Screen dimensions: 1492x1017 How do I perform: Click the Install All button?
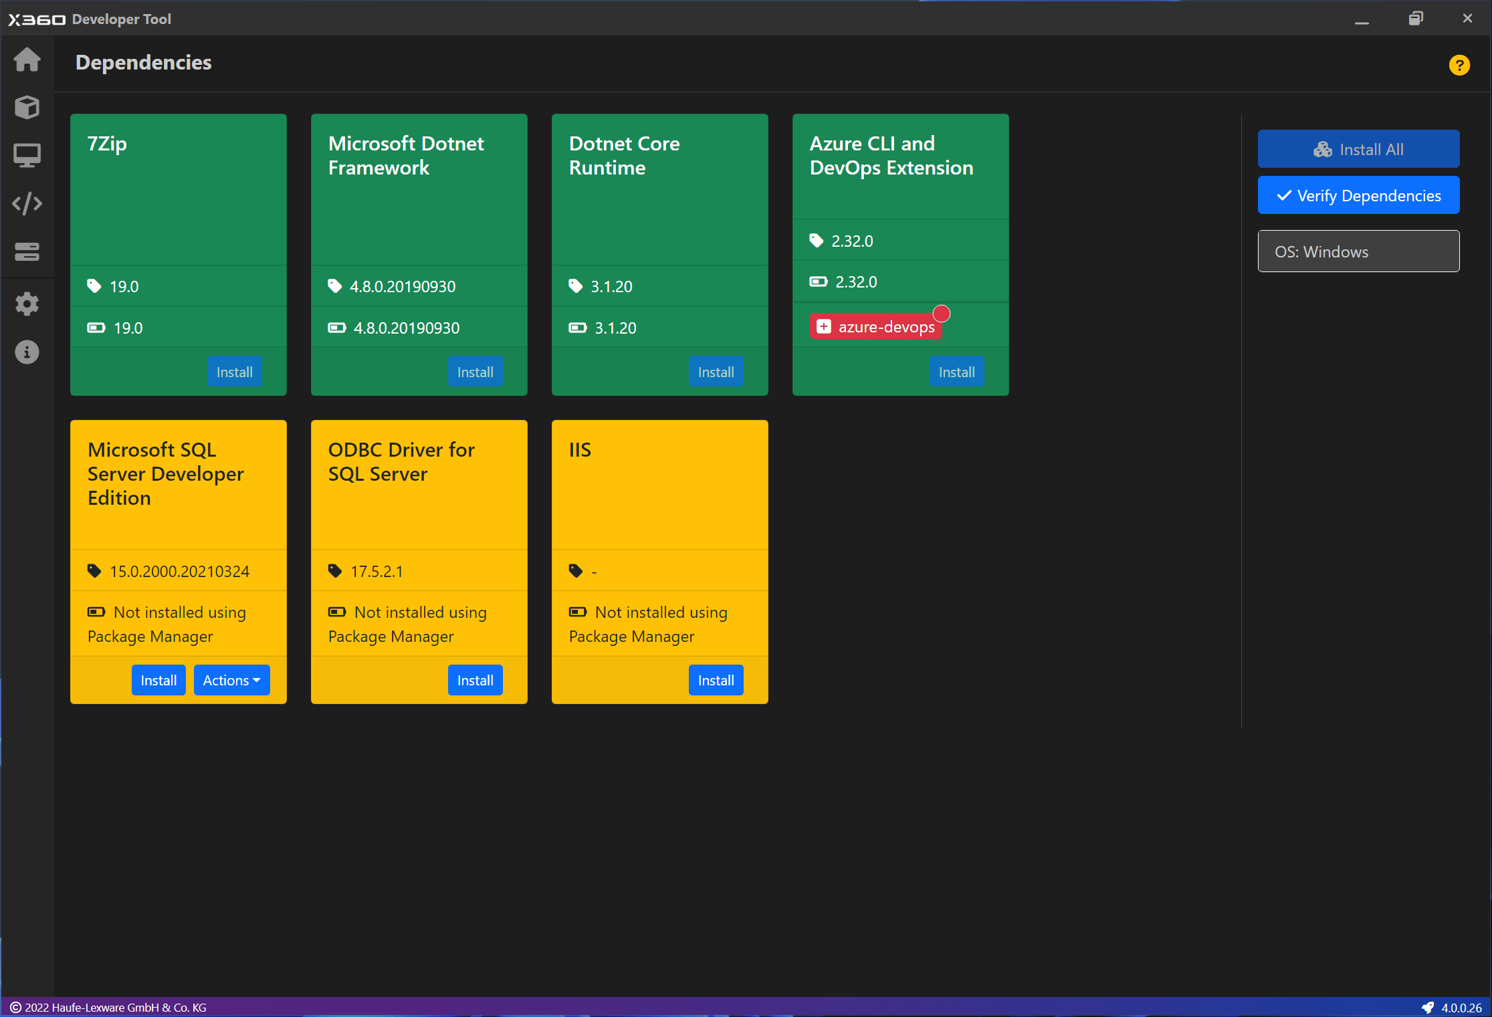(1358, 149)
